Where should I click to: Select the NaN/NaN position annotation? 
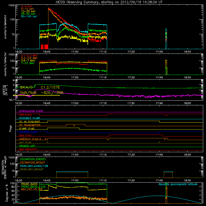(x=28, y=92)
